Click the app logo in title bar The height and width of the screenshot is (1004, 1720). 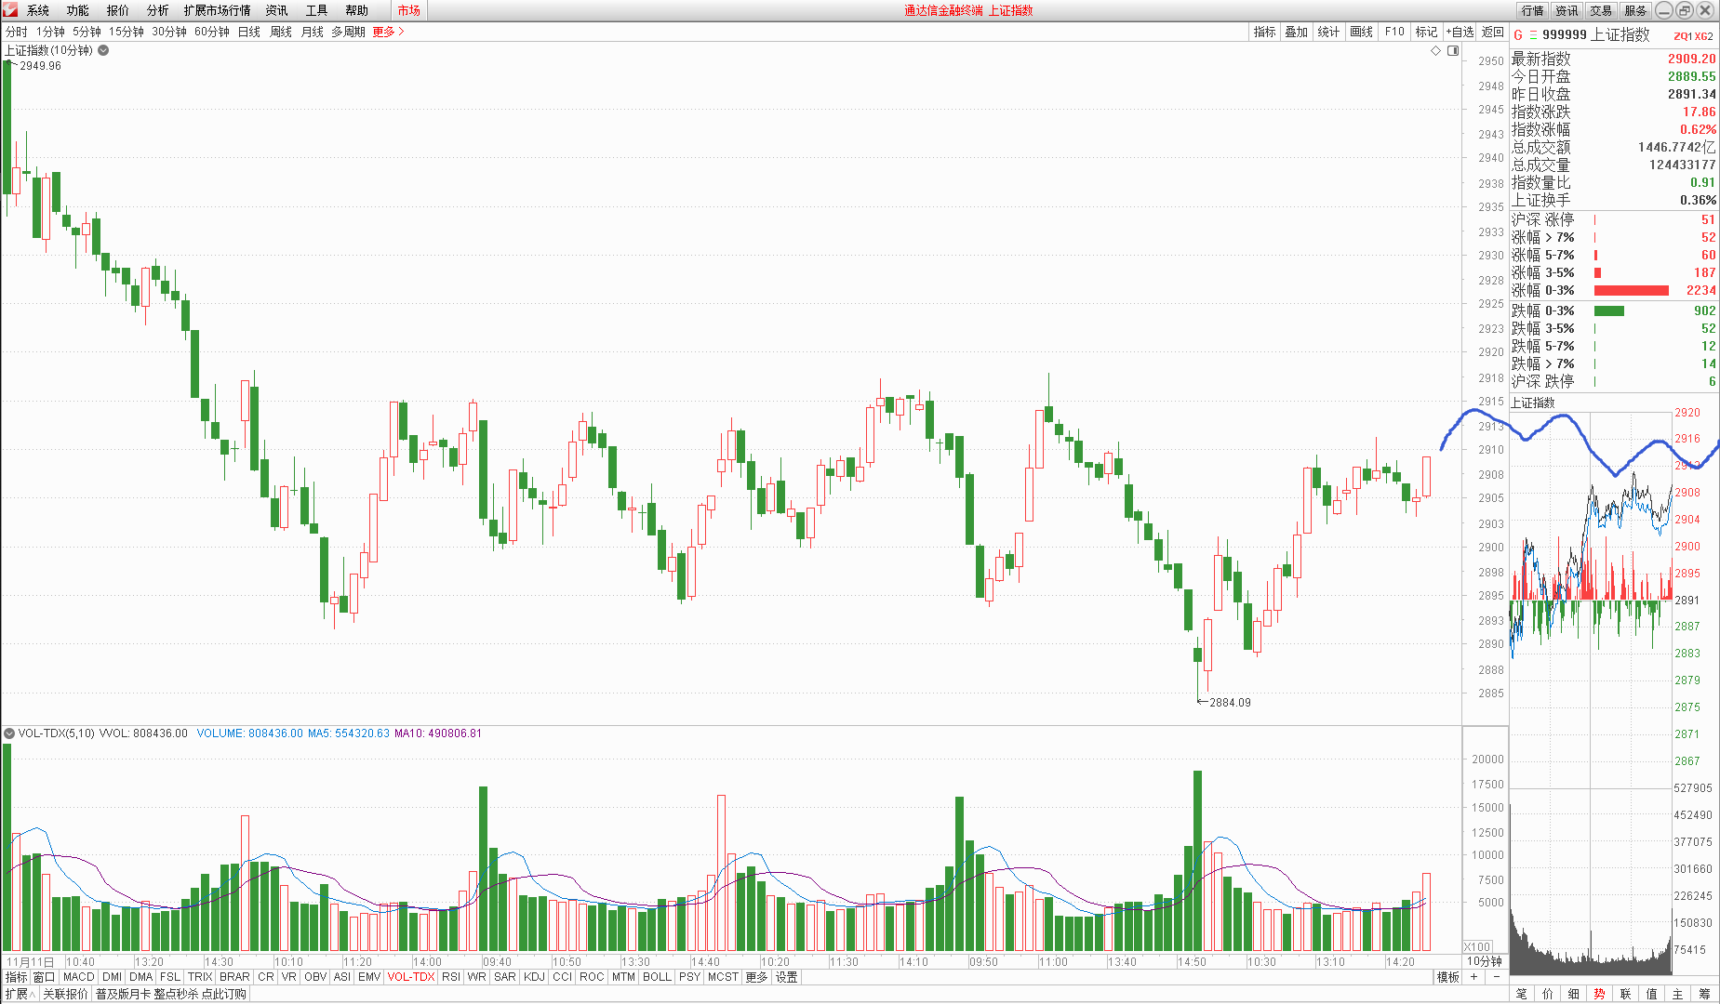click(x=10, y=10)
